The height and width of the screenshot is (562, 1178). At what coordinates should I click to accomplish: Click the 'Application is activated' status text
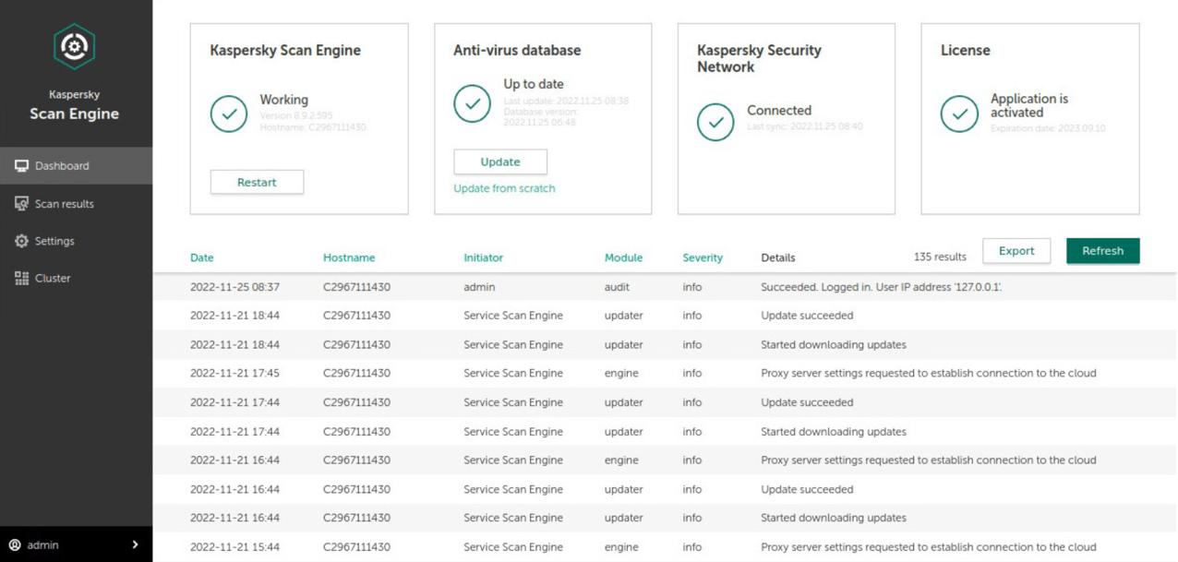coord(1029,106)
